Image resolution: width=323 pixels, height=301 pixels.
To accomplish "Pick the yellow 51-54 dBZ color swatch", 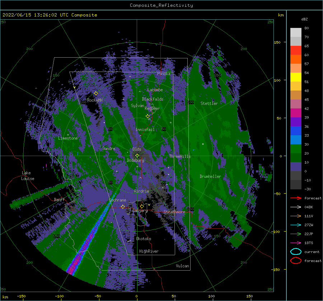I will coord(296,77).
